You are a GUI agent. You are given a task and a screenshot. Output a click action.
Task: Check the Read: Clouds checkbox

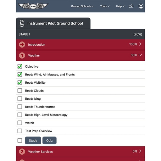click(x=20, y=91)
